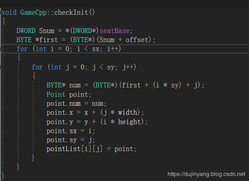This screenshot has height=181, width=249.
Task: Select the "GameCpp" class name
Action: 34,12
